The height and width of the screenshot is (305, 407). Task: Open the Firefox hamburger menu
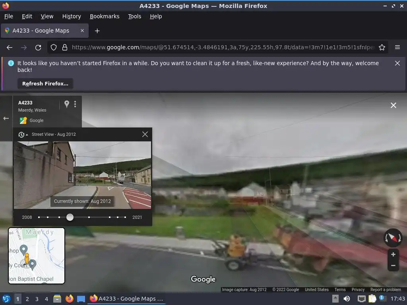click(397, 47)
